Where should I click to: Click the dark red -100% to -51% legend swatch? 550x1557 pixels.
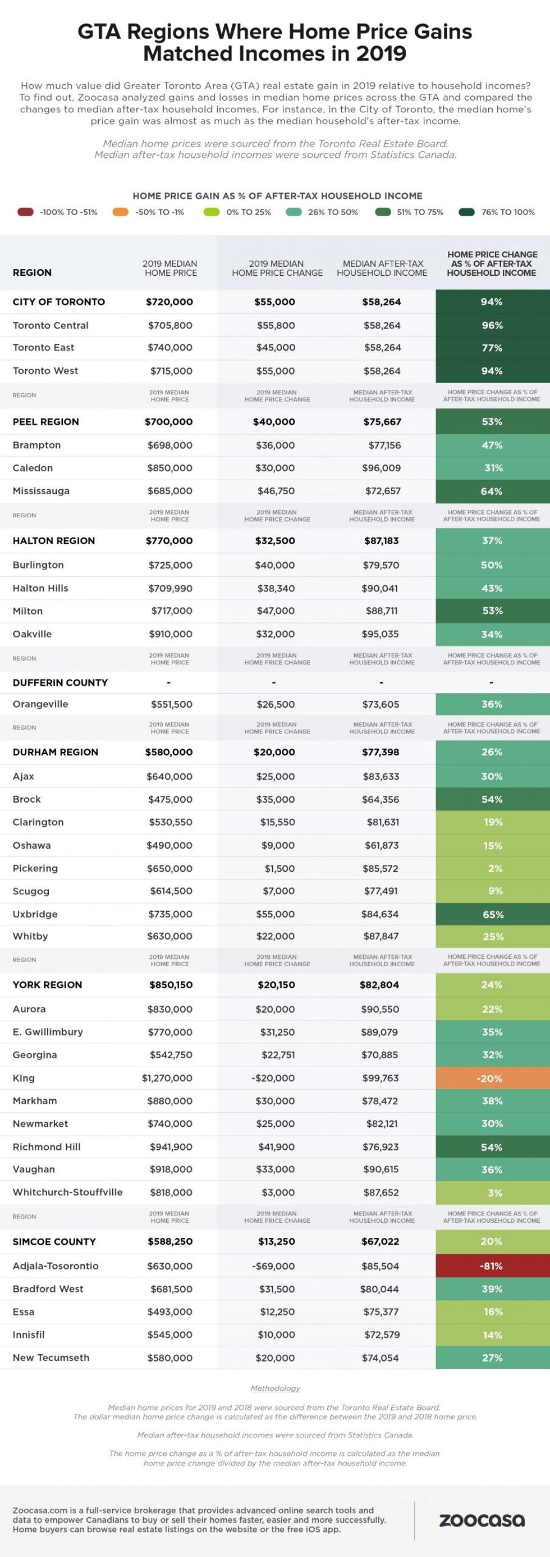point(25,212)
